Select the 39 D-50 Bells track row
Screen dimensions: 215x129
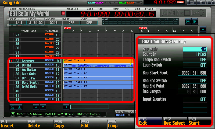pyautogui.click(x=35, y=87)
